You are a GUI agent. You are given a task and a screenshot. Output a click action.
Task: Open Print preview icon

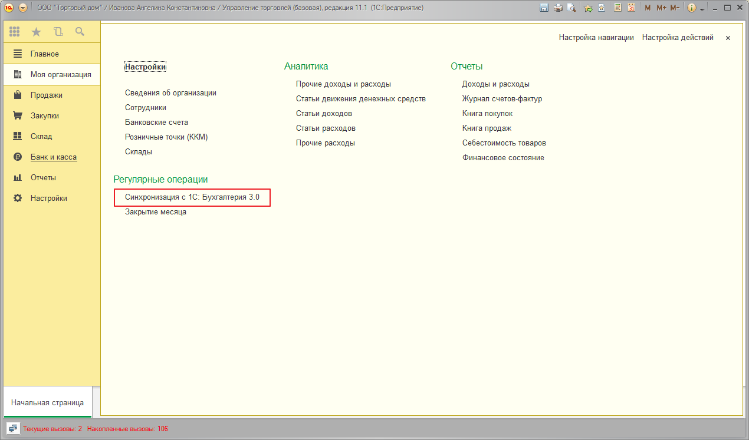point(571,8)
